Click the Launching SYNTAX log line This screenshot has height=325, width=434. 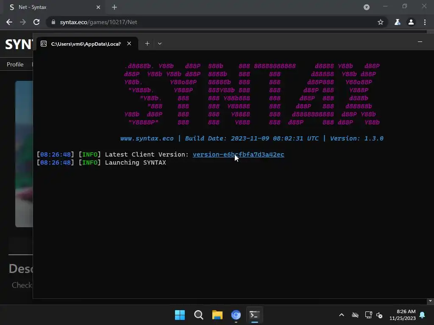click(x=102, y=162)
